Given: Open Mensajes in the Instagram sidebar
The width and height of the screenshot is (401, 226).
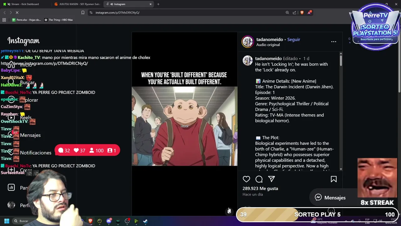Looking at the screenshot, I should [24, 135].
